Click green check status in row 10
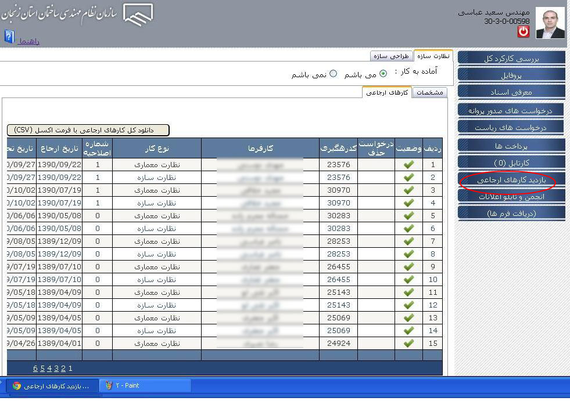Screen dimensions: 570x401 [408, 279]
